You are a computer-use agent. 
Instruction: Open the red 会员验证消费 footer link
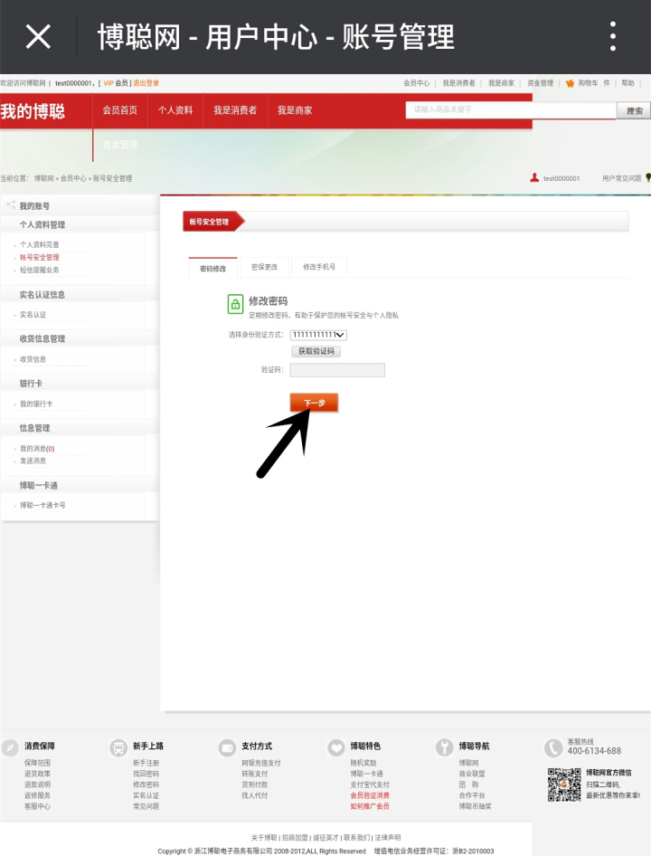click(x=370, y=795)
